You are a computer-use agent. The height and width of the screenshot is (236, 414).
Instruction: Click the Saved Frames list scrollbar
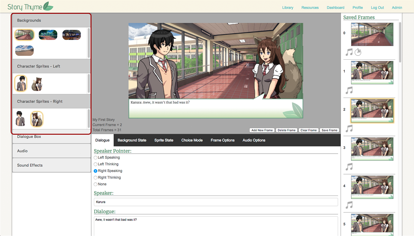click(400, 43)
